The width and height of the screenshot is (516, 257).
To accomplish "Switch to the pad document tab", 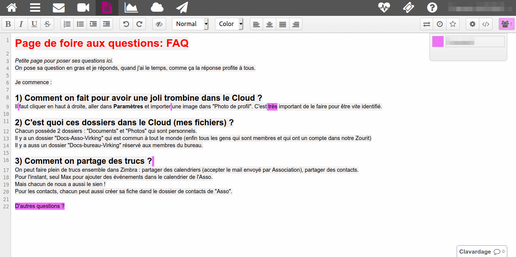I will click(x=107, y=8).
